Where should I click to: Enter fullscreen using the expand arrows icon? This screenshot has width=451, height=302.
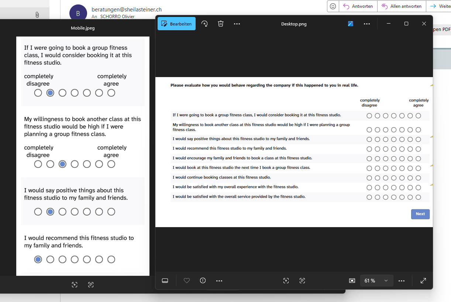tap(423, 281)
